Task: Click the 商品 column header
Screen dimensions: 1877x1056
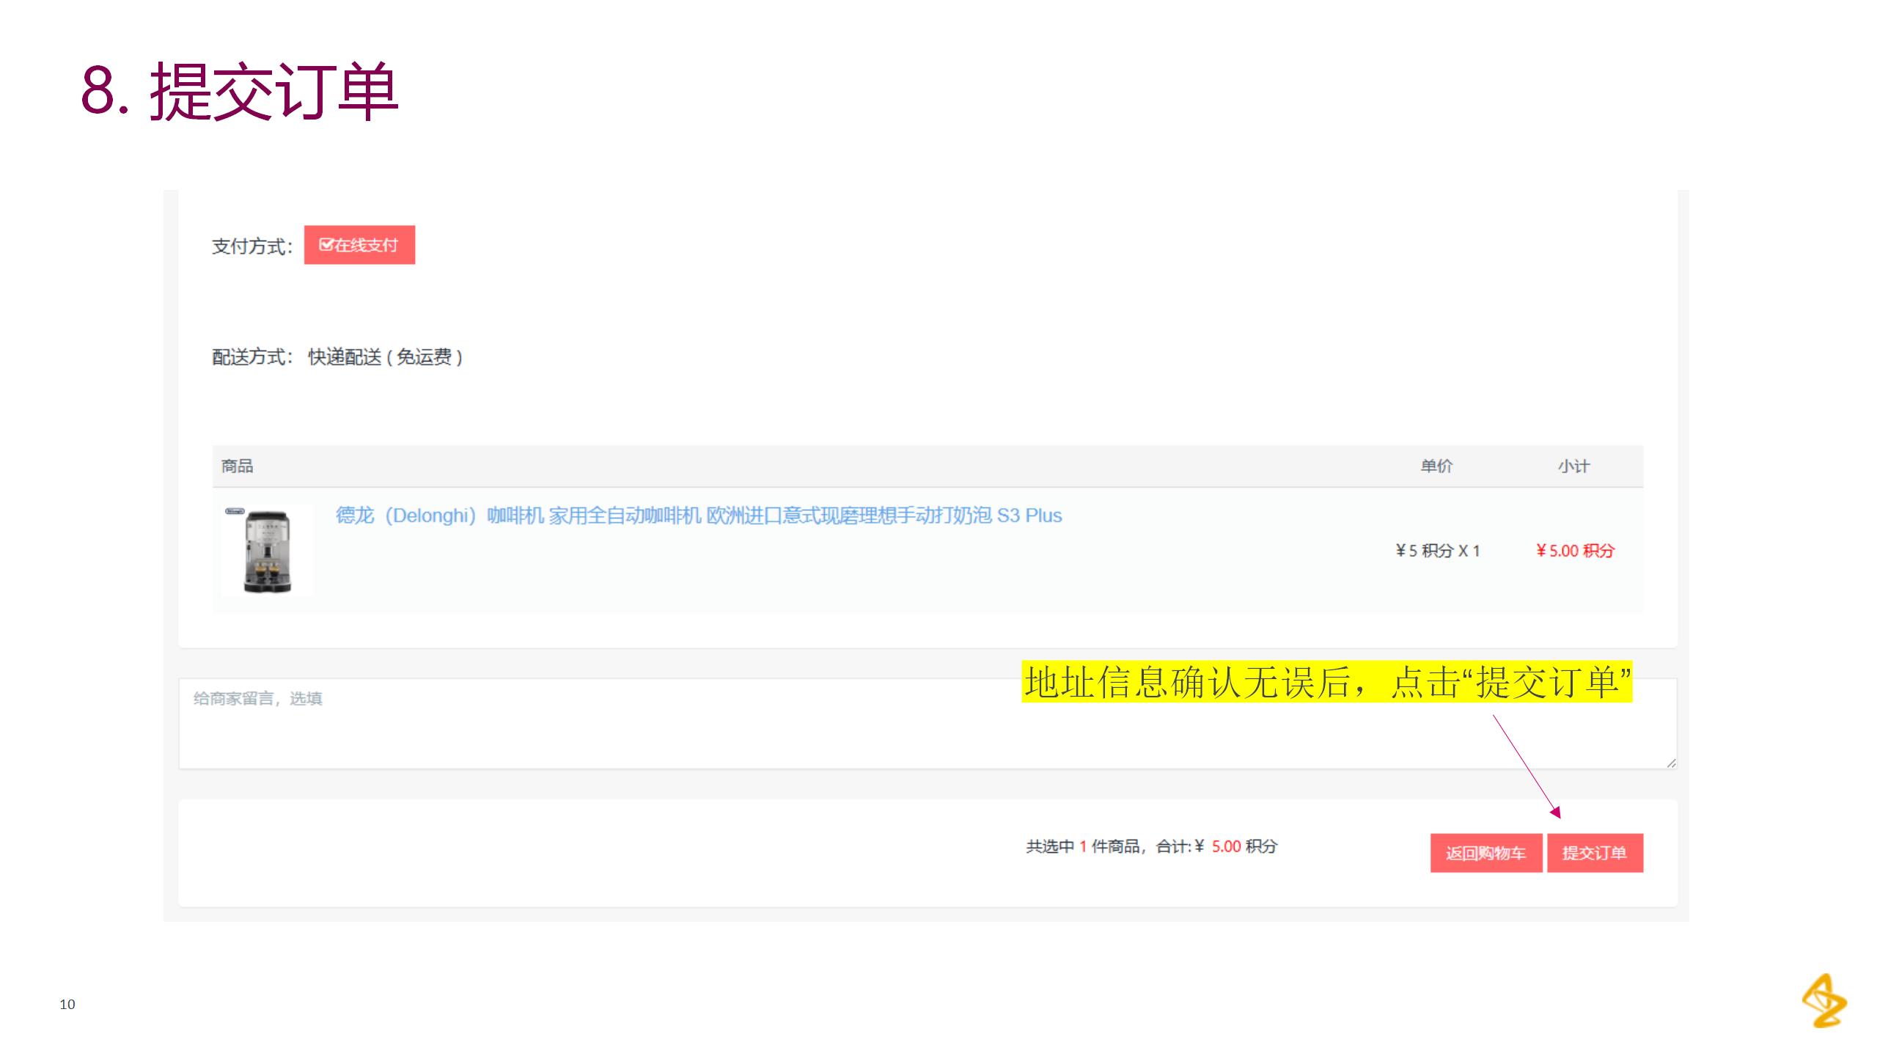Action: [237, 466]
